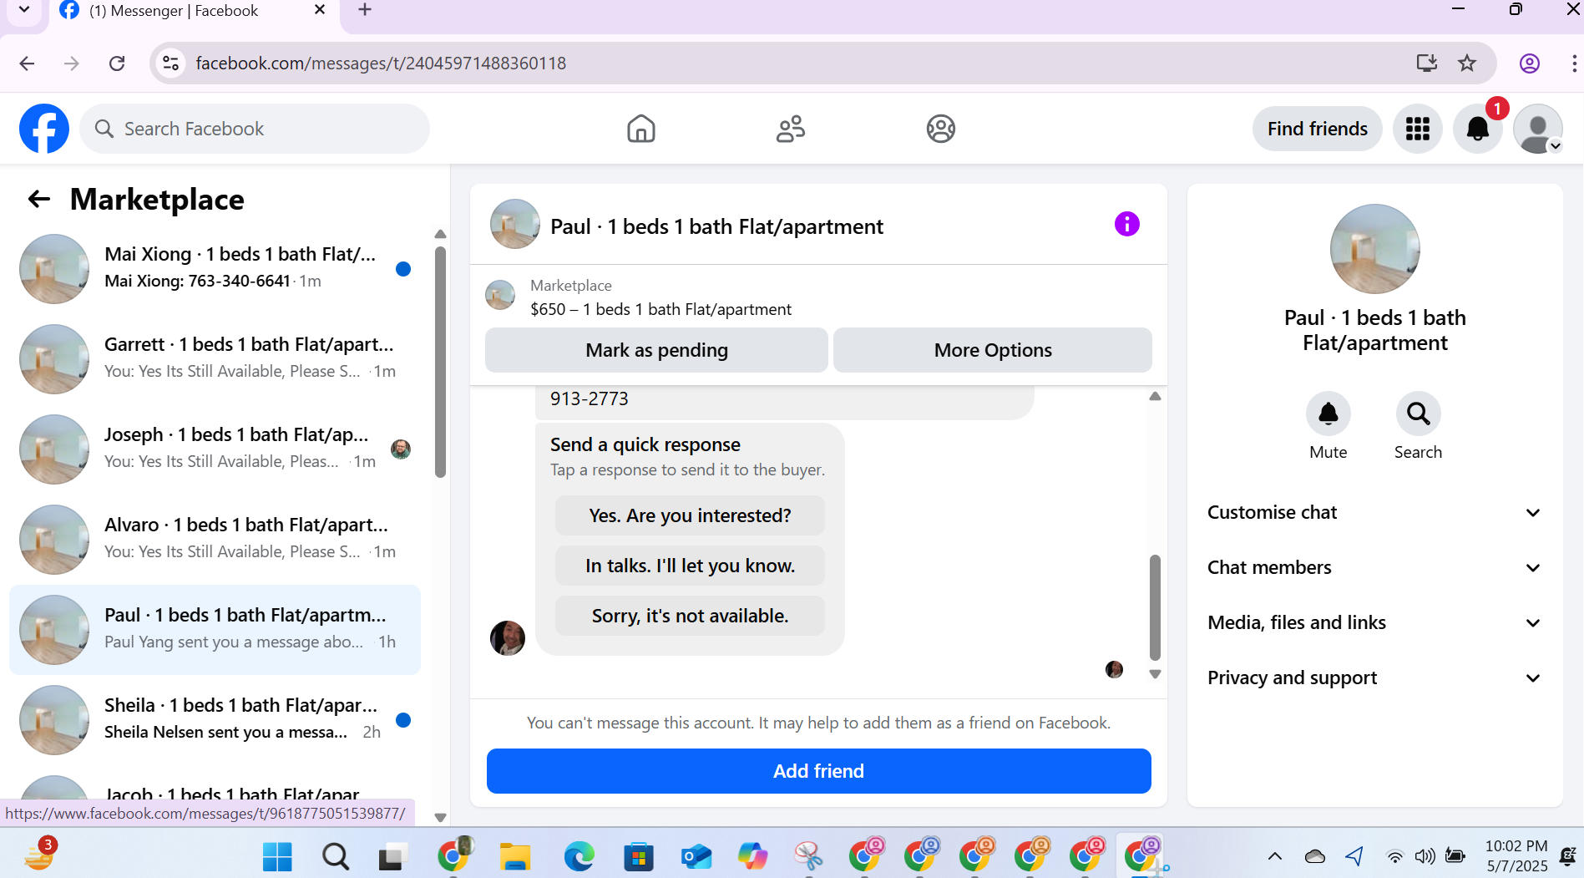The image size is (1584, 878).
Task: Open the tab search dropdown arrow
Action: 24,11
